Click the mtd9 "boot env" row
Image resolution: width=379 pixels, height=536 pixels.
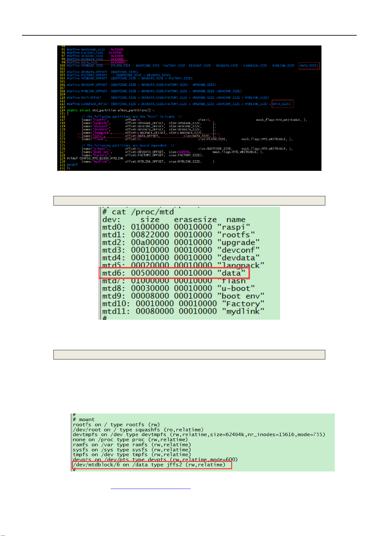[x=183, y=296]
